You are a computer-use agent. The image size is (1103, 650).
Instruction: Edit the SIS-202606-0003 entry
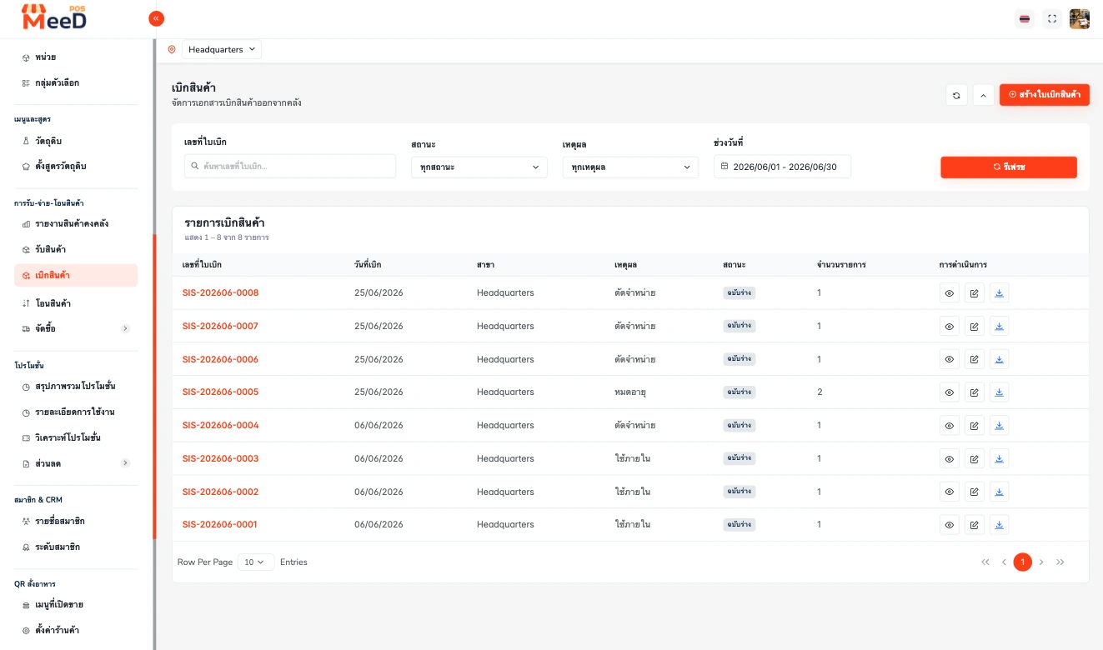974,458
